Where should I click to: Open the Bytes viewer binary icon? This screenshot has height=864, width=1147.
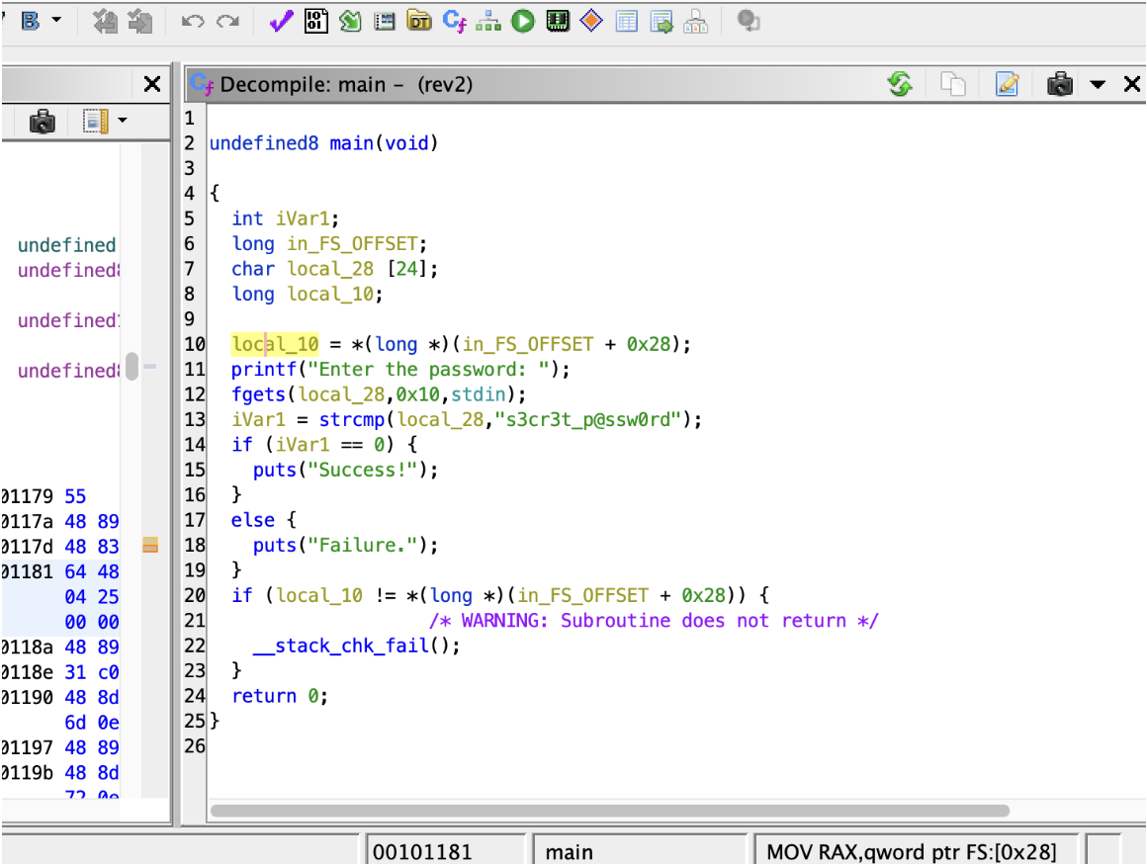click(x=316, y=21)
